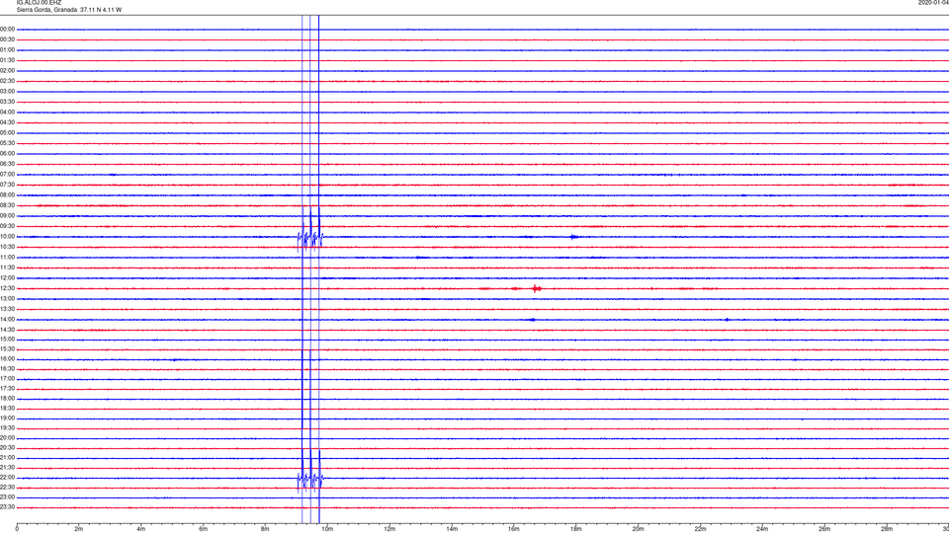
Task: Click the 10:00 time label
Action: pyautogui.click(x=7, y=237)
